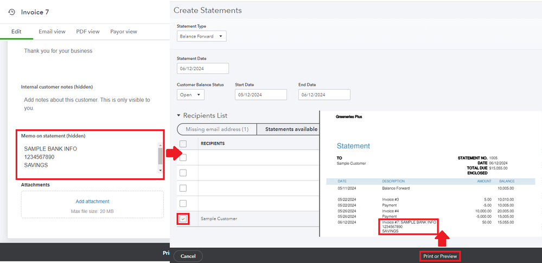Click the Cancel button
542x263 pixels.
[188, 256]
